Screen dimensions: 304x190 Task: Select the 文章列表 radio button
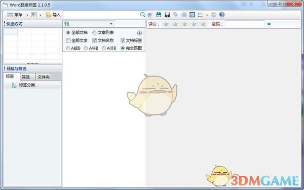[x=103, y=32]
